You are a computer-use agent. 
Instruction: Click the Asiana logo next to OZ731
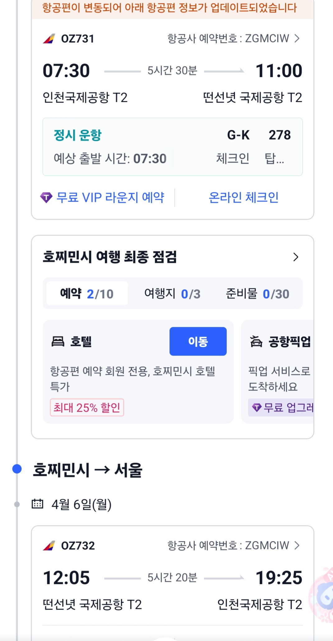[49, 39]
